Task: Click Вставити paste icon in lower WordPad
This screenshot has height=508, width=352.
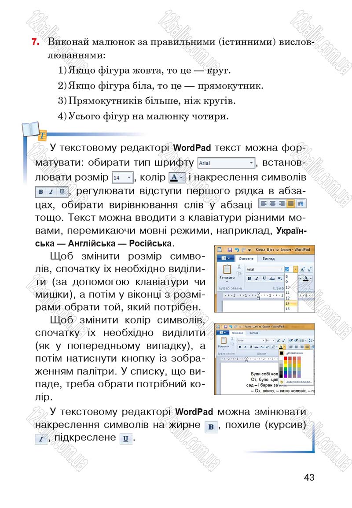Action: [224, 341]
